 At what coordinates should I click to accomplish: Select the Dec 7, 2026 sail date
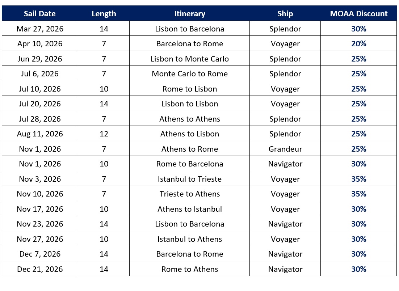[40, 254]
